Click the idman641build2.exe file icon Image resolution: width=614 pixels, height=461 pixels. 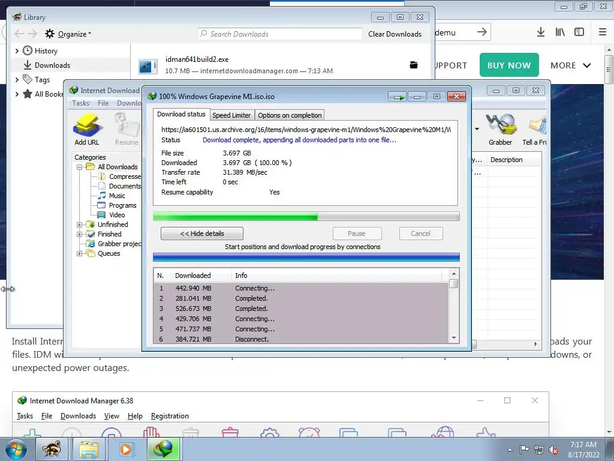tap(148, 66)
